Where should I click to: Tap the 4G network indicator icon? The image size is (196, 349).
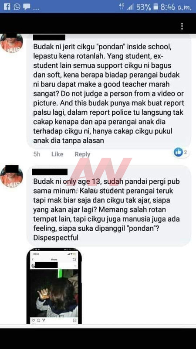coord(122,7)
